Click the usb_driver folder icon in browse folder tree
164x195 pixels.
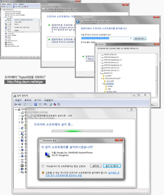point(105,84)
